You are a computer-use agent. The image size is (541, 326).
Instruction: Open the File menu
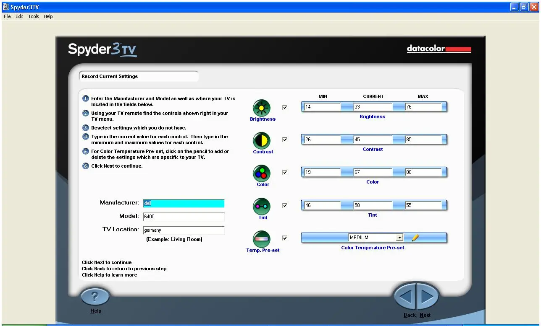(7, 16)
